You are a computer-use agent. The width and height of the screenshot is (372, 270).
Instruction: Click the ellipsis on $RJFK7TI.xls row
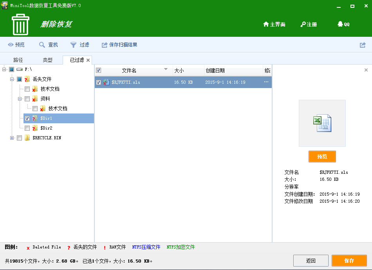266,82
